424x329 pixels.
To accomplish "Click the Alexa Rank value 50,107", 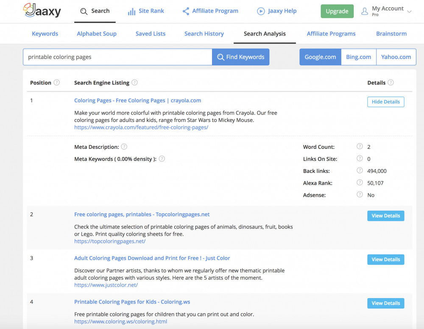I will coord(375,183).
